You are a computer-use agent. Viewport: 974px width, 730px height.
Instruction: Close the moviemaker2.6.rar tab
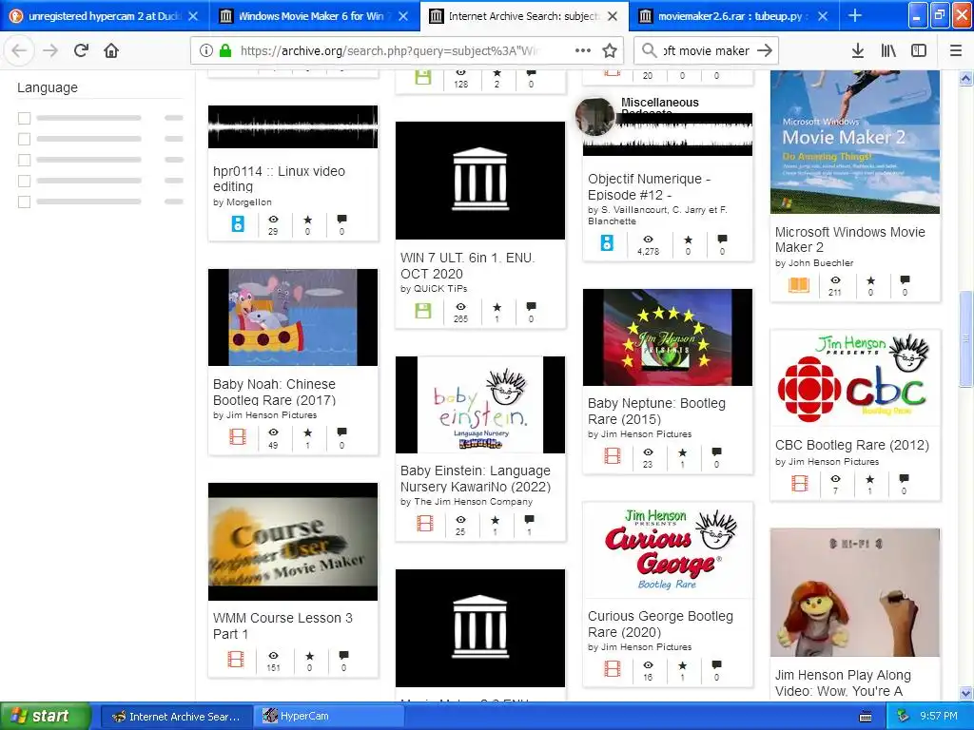823,16
